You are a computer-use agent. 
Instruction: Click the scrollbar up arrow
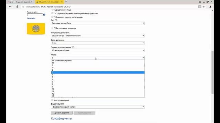coord(212,11)
